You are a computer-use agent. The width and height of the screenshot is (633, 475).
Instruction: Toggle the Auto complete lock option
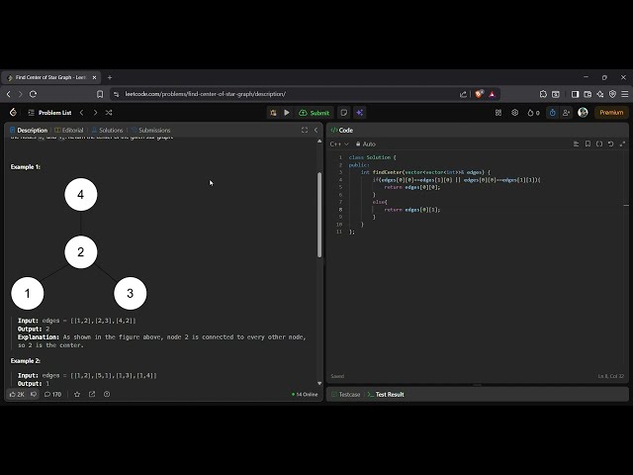[366, 143]
